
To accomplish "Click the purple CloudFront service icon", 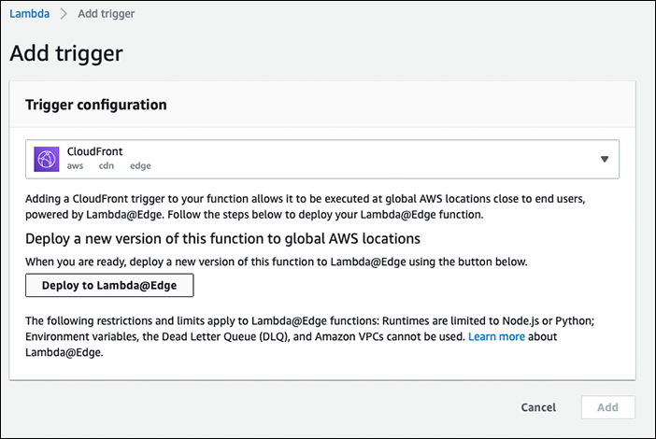I will point(47,159).
